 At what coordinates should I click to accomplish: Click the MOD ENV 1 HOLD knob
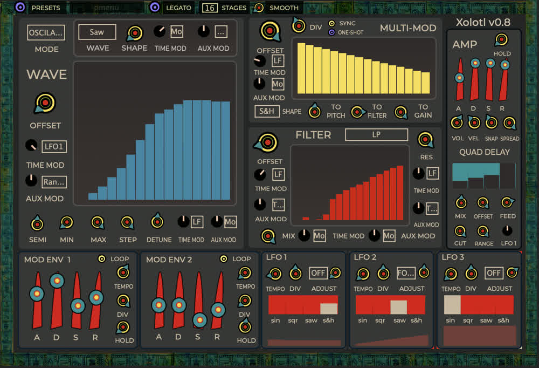(x=123, y=327)
